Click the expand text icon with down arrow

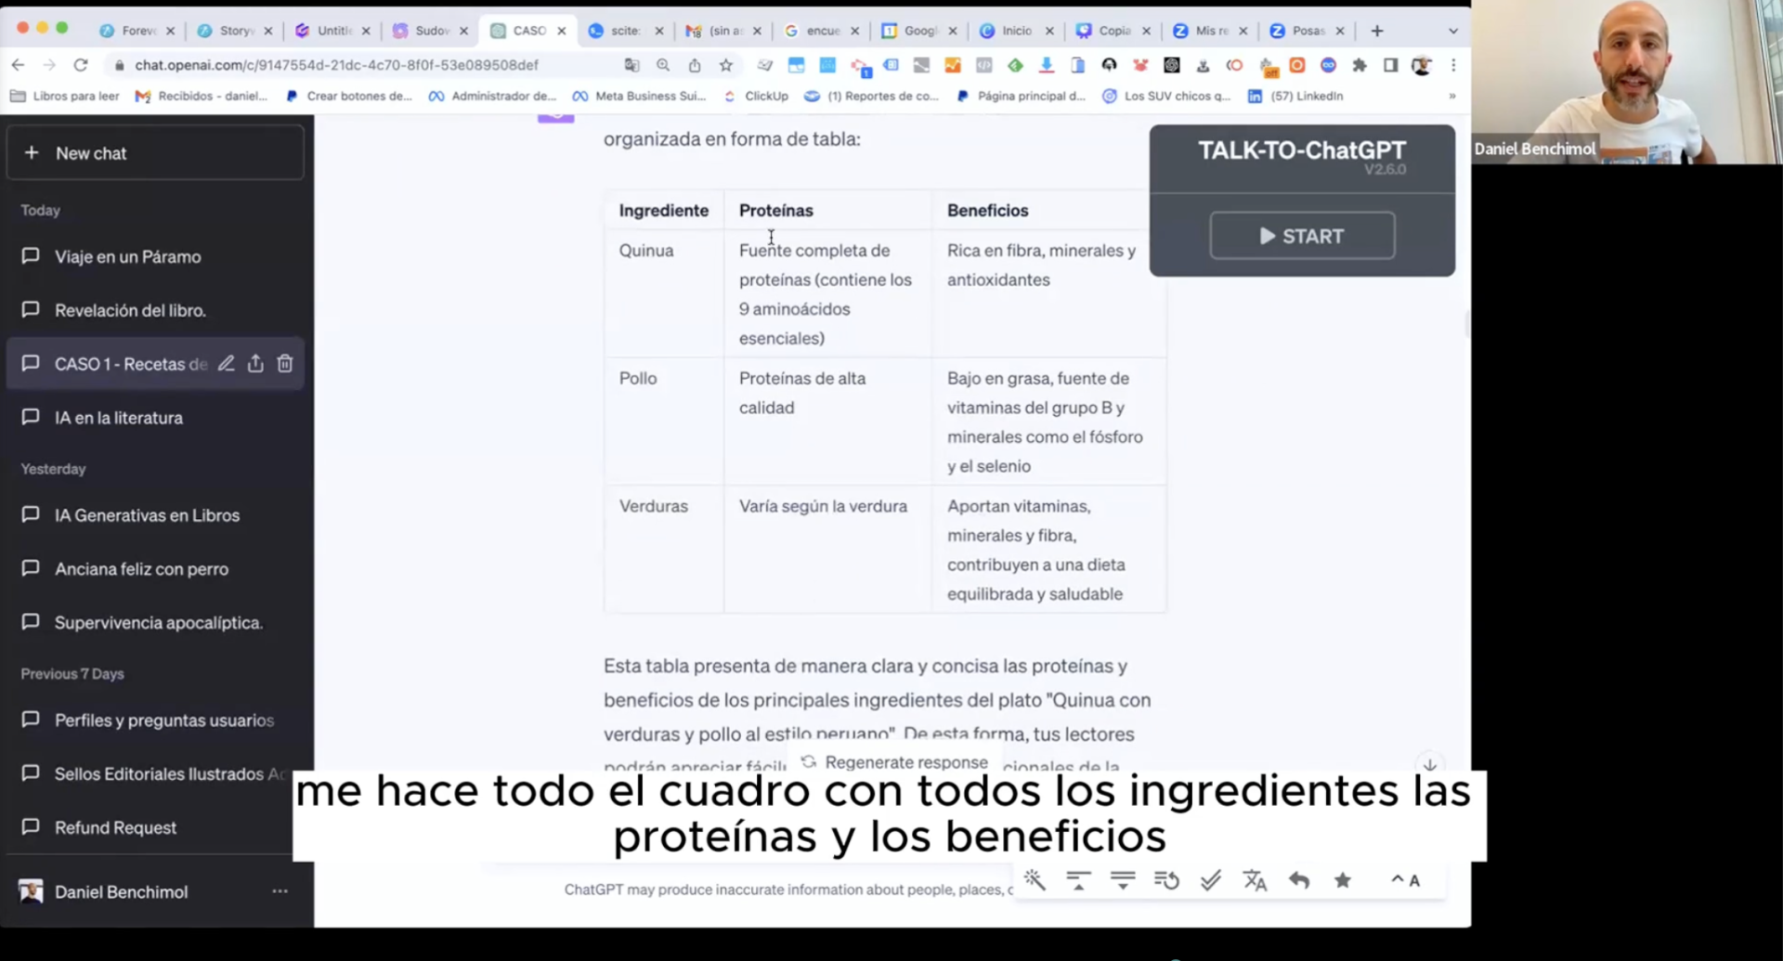point(1123,880)
